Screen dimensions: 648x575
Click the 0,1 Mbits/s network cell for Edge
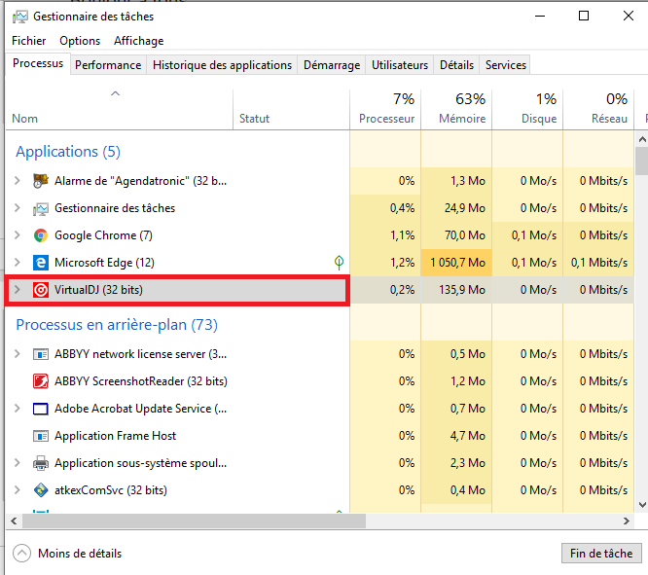(598, 263)
